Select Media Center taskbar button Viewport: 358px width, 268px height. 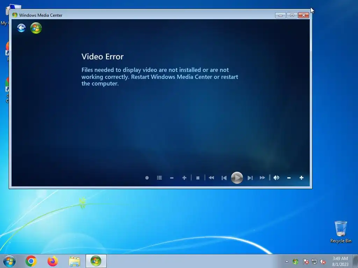coord(96,261)
